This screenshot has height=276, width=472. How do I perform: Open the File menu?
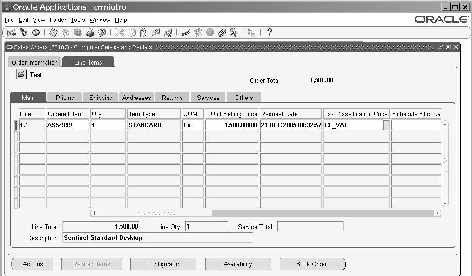click(9, 20)
